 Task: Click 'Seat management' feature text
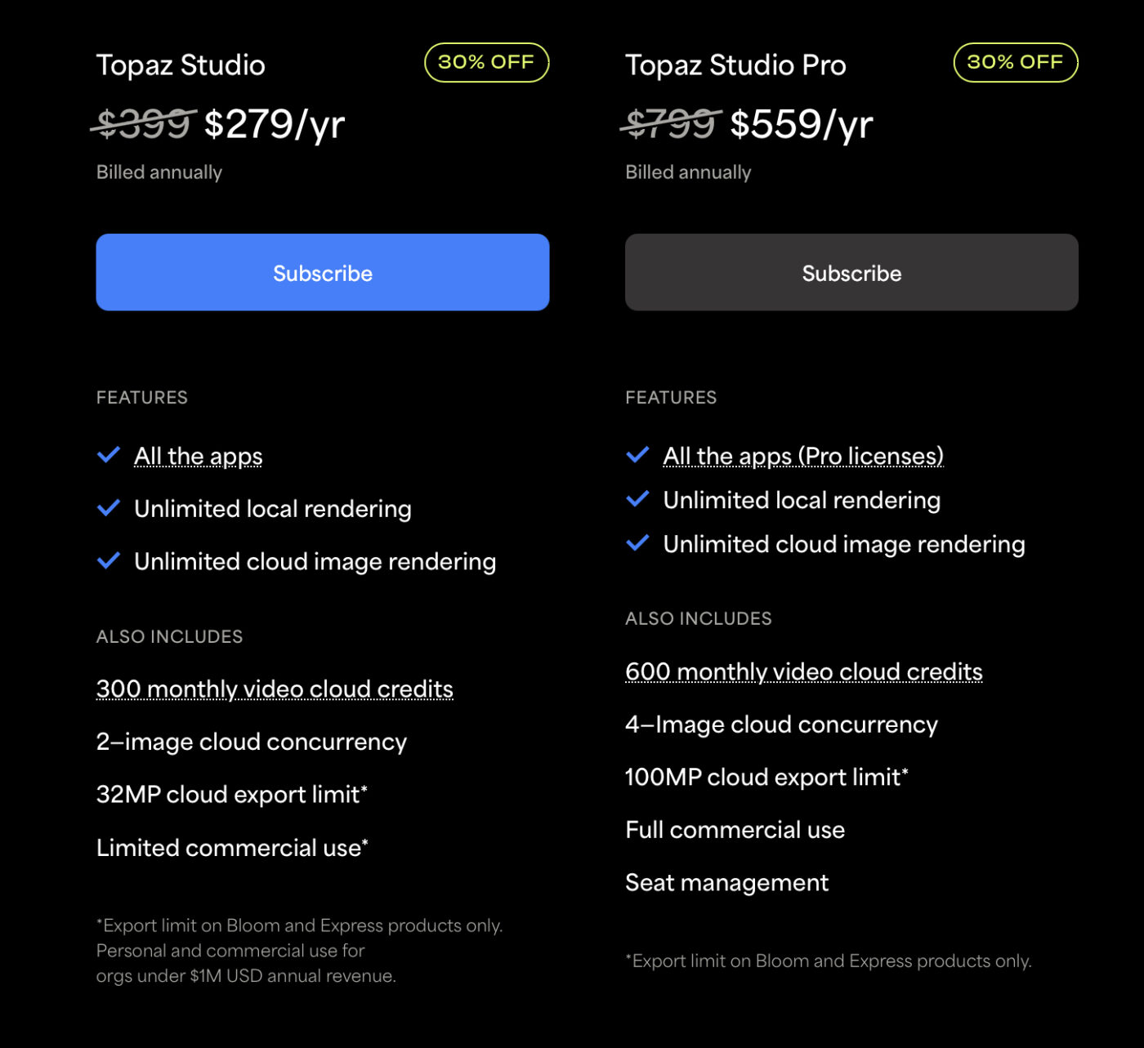click(726, 883)
